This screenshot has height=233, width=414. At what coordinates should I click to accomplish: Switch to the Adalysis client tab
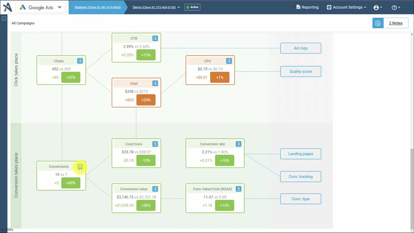click(97, 7)
